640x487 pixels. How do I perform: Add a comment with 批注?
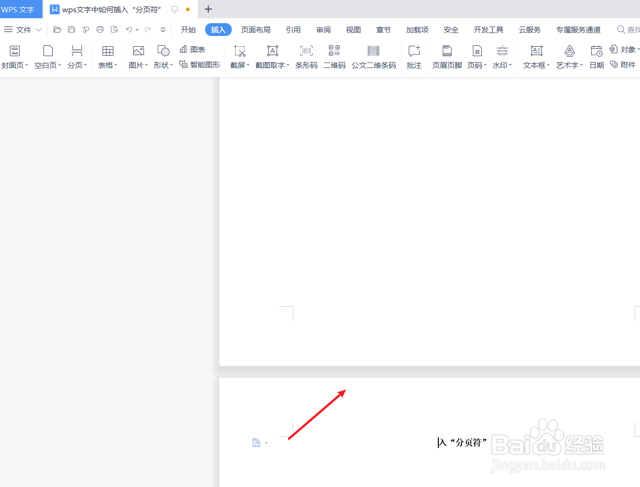[x=414, y=57]
